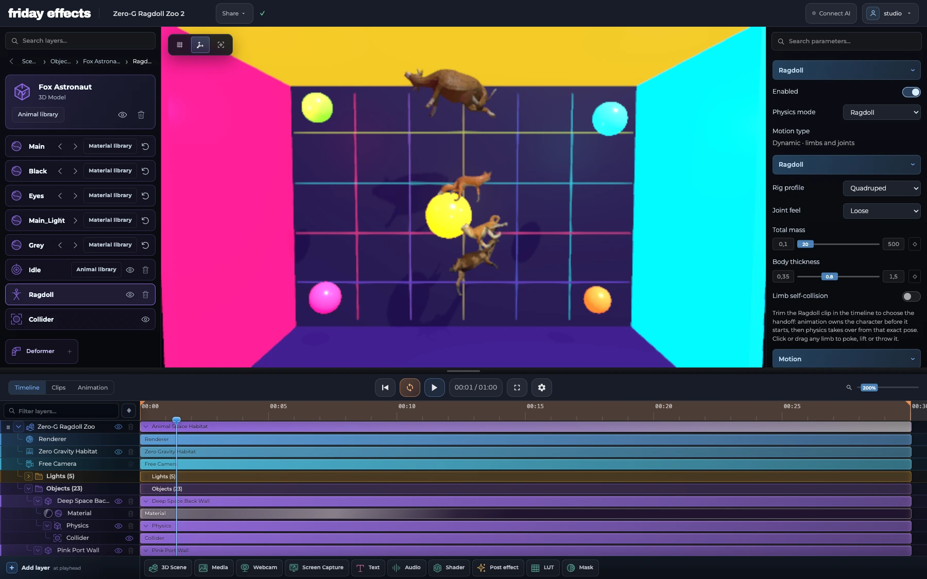Delete the Idle animation layer
Viewport: 927px width, 579px height.
click(x=145, y=270)
